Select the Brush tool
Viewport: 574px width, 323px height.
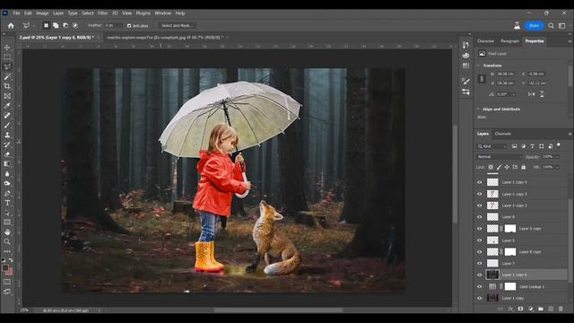click(7, 126)
